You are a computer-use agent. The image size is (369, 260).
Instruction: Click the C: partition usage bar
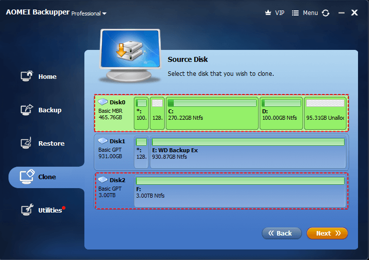[x=212, y=103]
